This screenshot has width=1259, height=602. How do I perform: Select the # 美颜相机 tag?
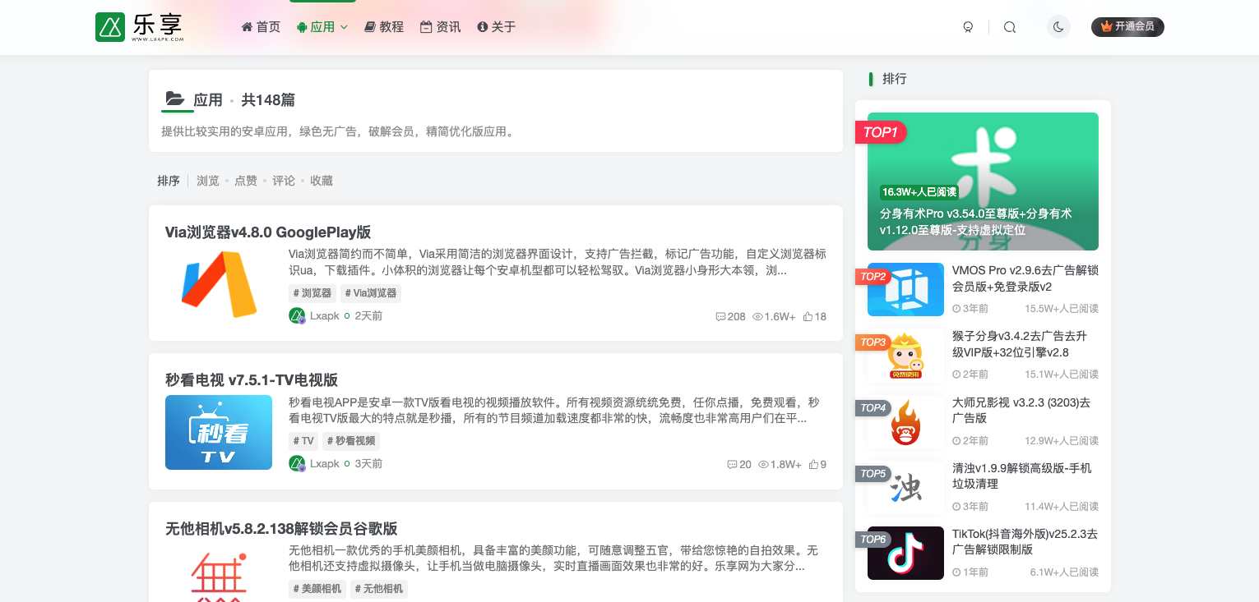click(x=317, y=589)
